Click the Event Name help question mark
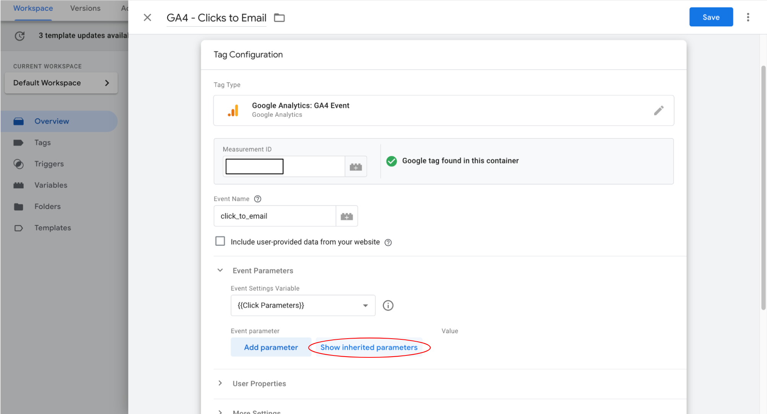Viewport: 767px width, 414px height. pyautogui.click(x=258, y=199)
